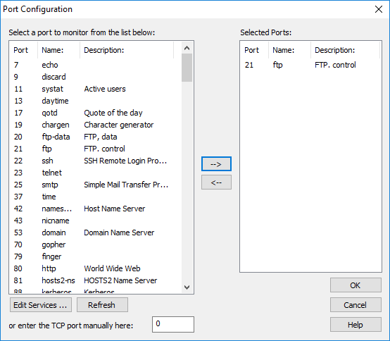Select port 80 http entry

point(95,268)
